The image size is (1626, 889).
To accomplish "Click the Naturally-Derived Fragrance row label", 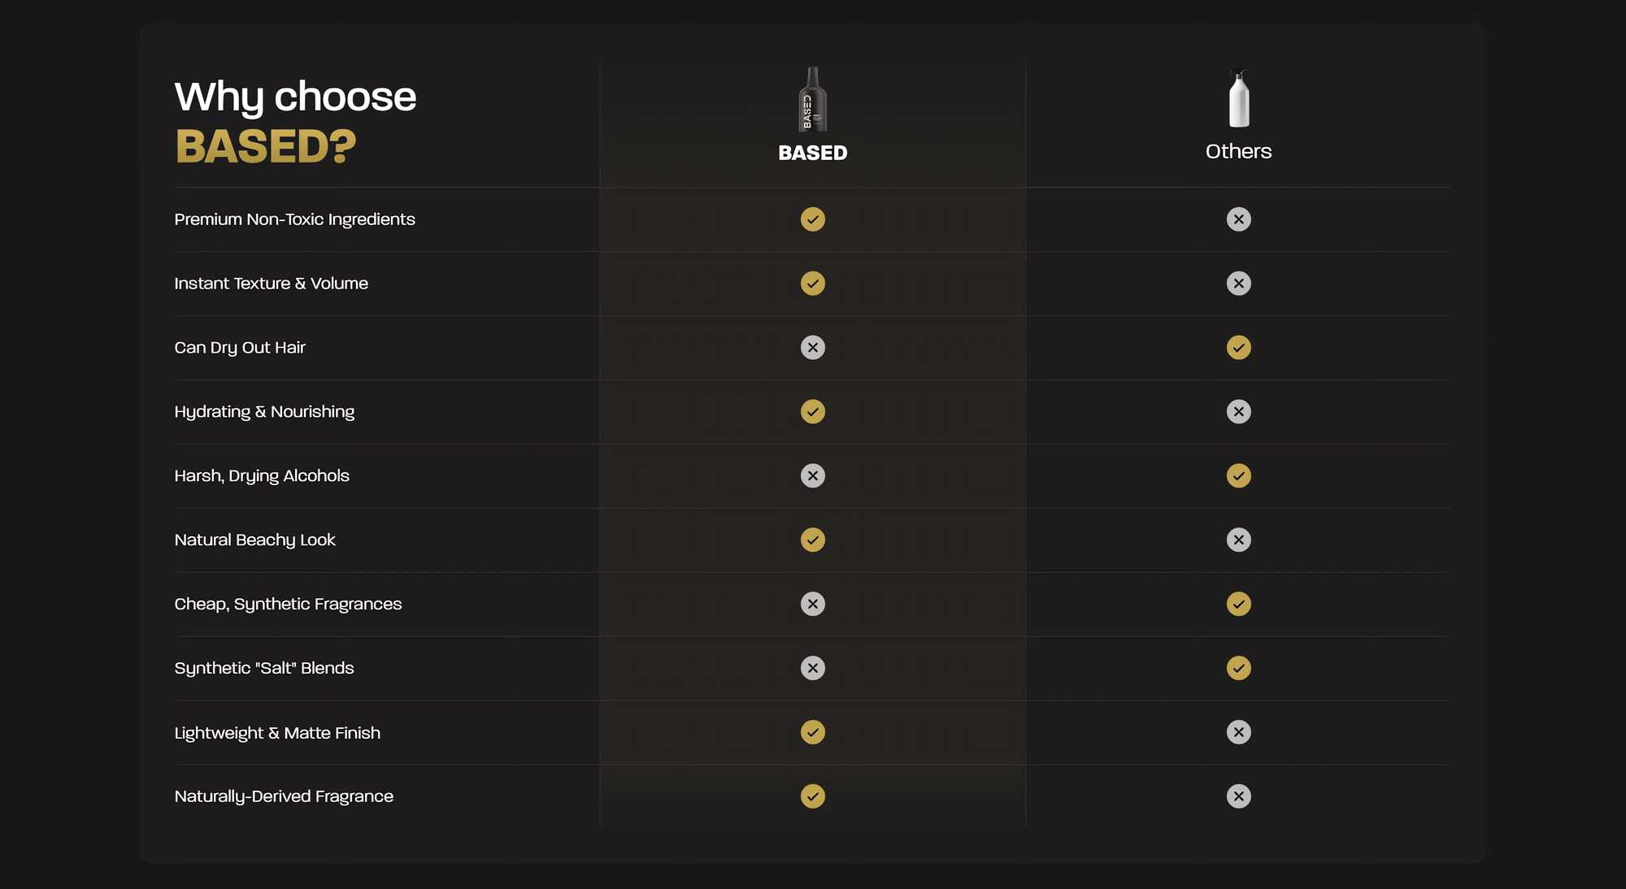I will click(x=284, y=796).
